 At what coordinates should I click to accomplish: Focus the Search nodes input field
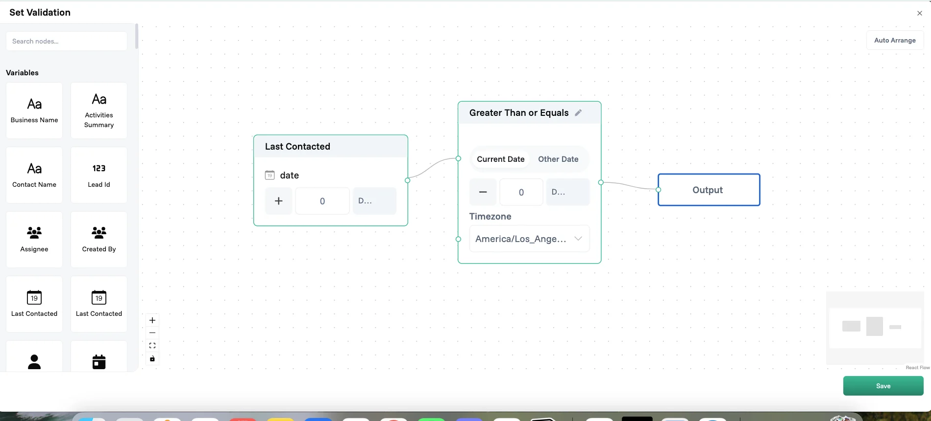67,41
